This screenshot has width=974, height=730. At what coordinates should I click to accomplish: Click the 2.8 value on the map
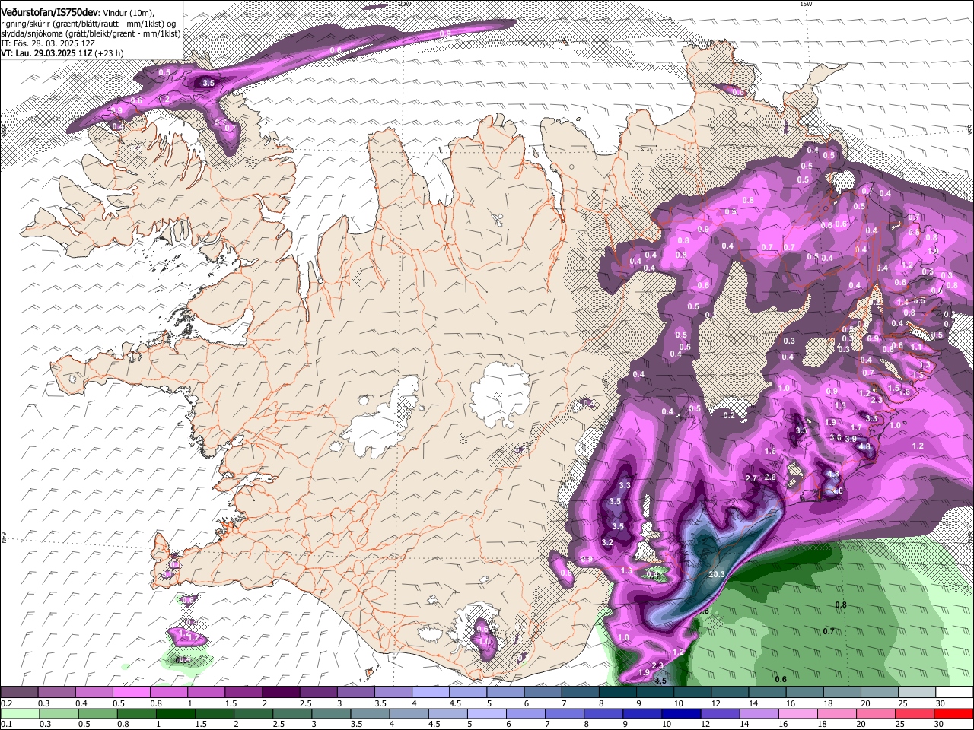tap(769, 477)
